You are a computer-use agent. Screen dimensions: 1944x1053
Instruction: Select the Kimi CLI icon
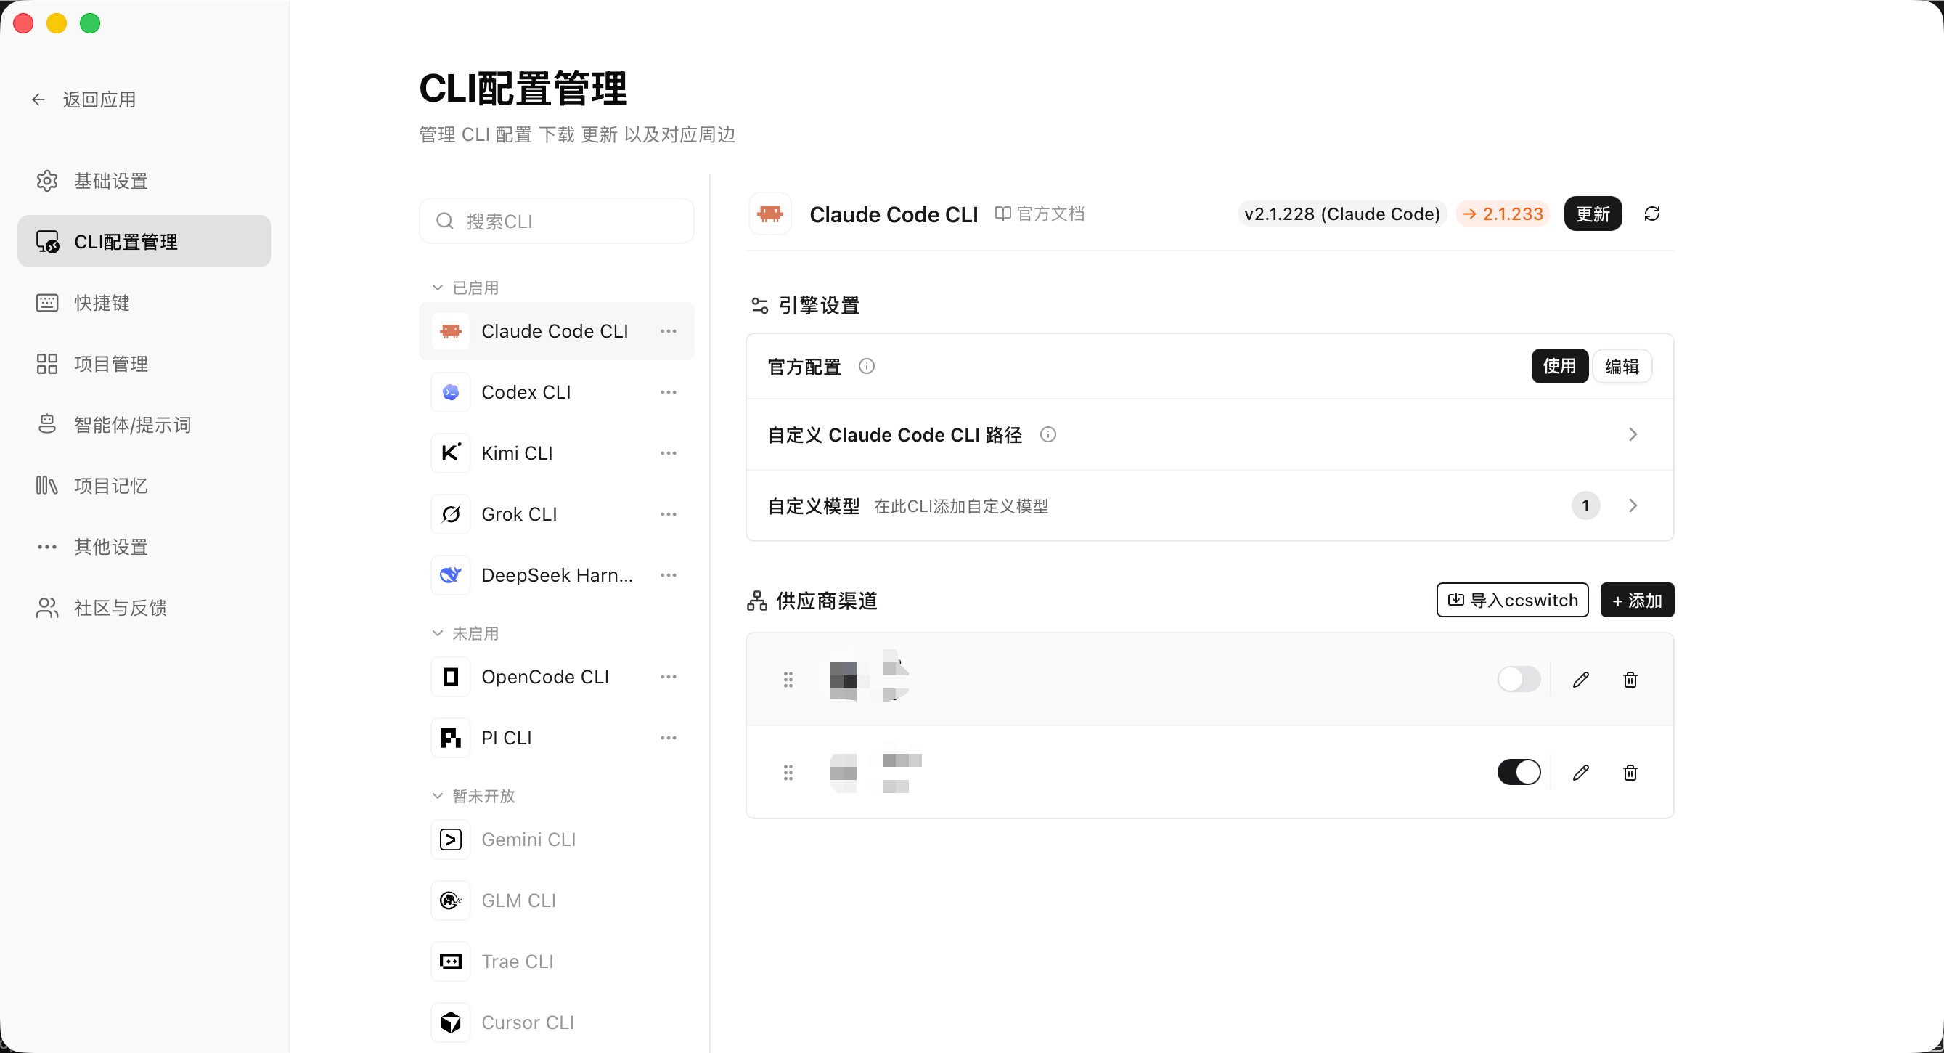coord(451,453)
